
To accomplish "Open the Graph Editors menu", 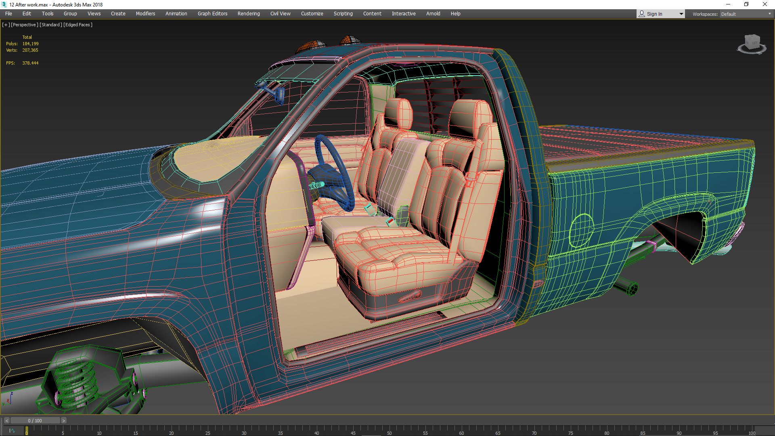I will tap(212, 14).
